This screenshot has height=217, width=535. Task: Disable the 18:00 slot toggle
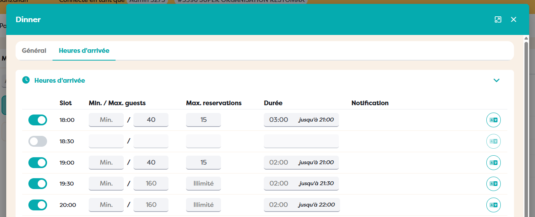pyautogui.click(x=38, y=120)
